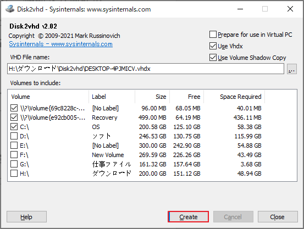Tick the F:\ New Volume checkbox

14,155
